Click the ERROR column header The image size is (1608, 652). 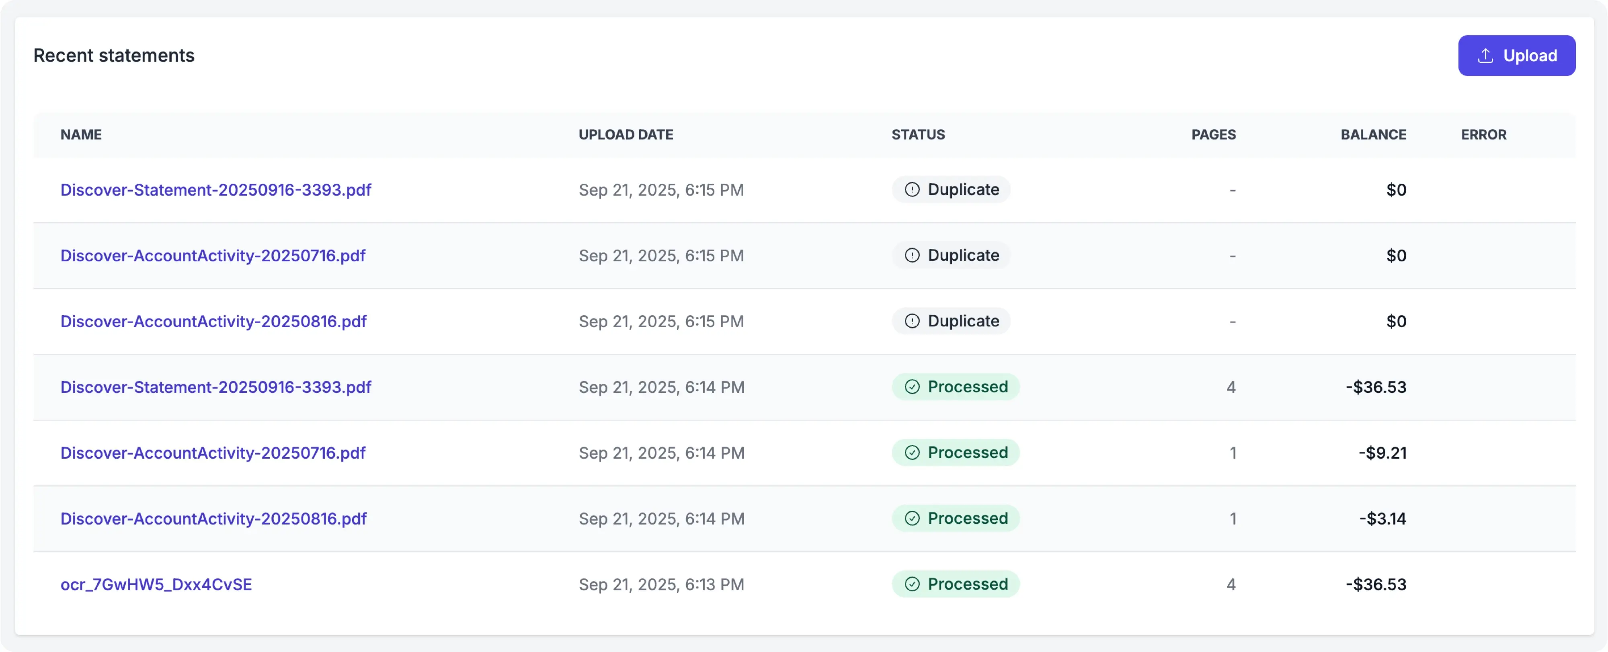pos(1483,135)
